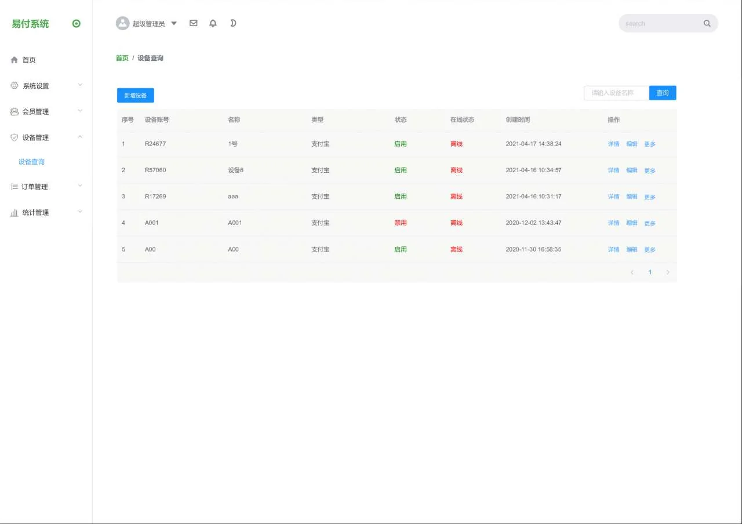Click the 新增设备 button
Image resolution: width=742 pixels, height=524 pixels.
coord(135,95)
